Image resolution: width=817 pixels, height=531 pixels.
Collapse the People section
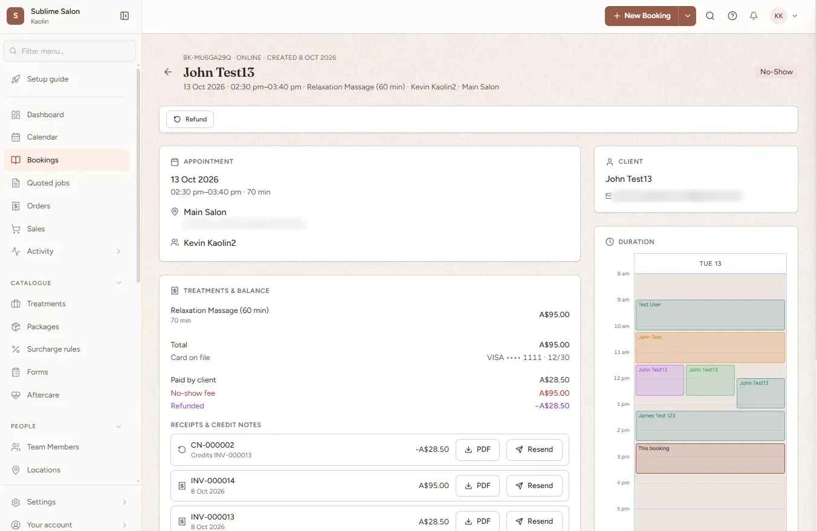118,426
